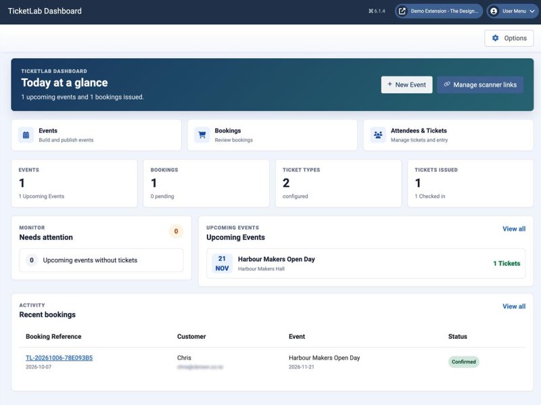Click the 2026-11-21 event date in table
The image size is (541, 405).
[x=302, y=366]
